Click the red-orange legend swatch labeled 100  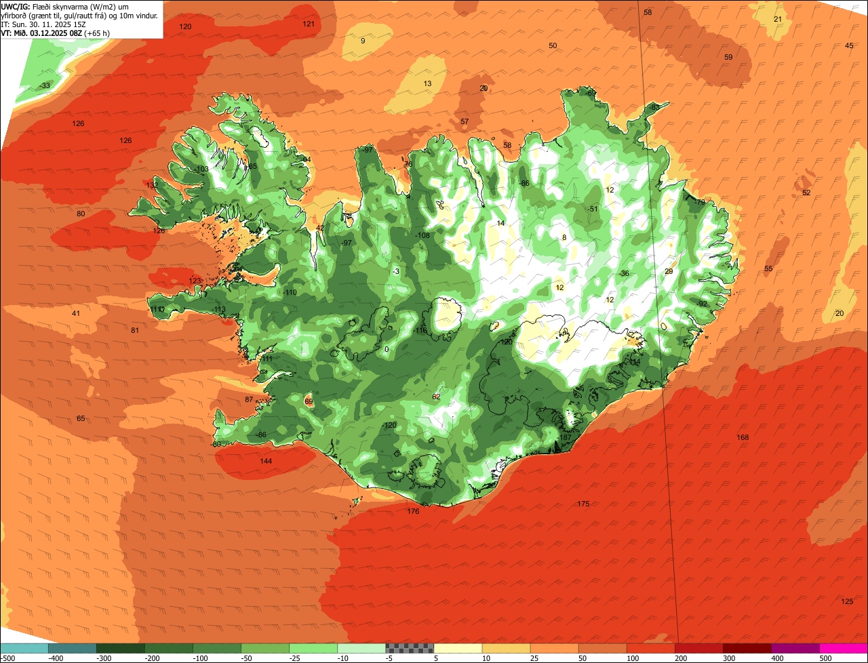pyautogui.click(x=651, y=648)
